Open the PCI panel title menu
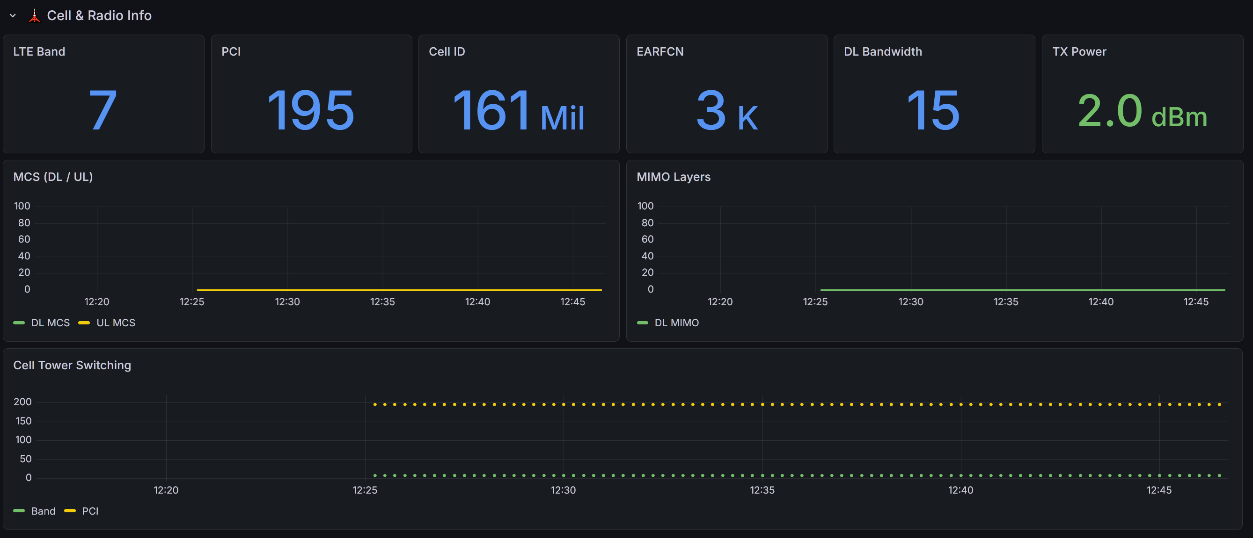1253x538 pixels. point(231,51)
